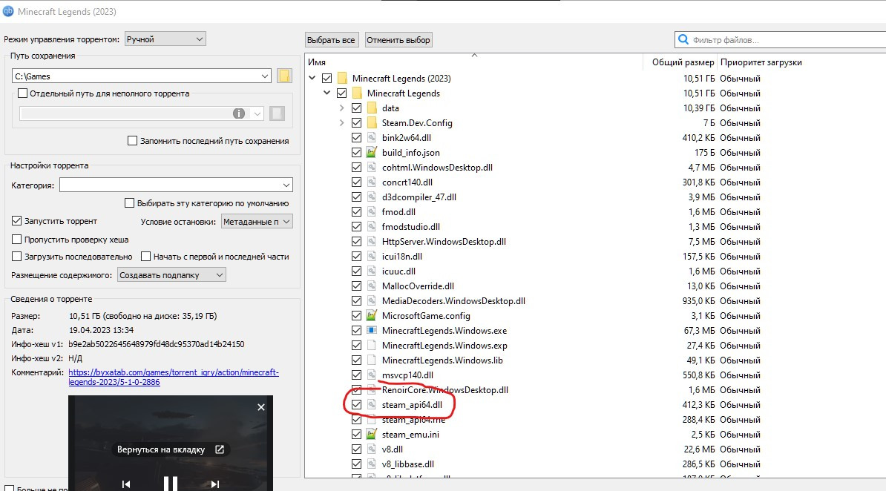Image resolution: width=886 pixels, height=491 pixels.
Task: Enable 'Пропустить проверку хеша' checkbox
Action: [x=17, y=240]
